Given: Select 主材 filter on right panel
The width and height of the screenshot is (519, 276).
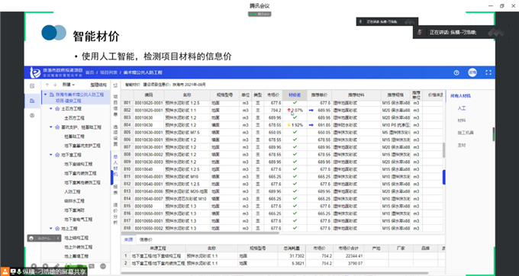Looking at the screenshot, I should [462, 145].
